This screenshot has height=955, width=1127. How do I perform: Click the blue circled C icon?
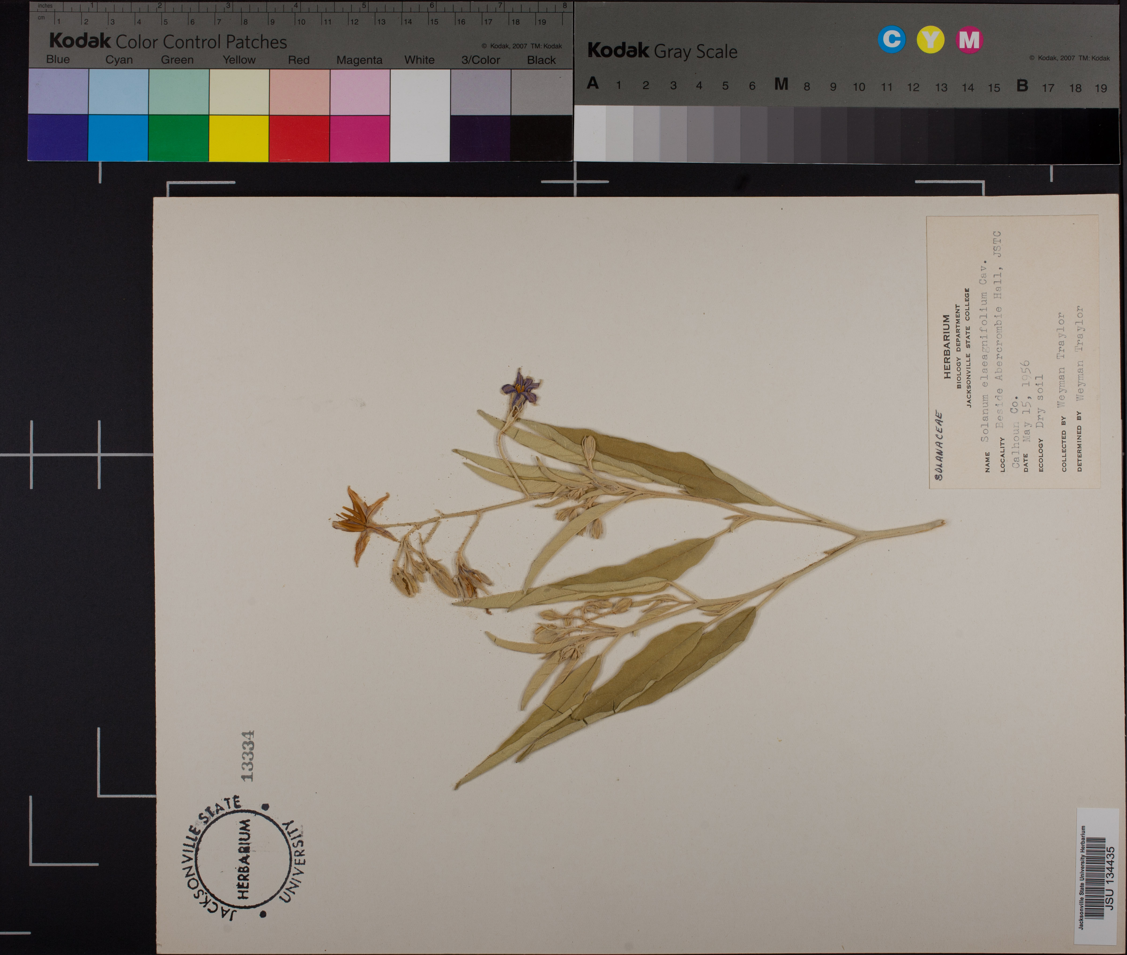click(x=891, y=39)
